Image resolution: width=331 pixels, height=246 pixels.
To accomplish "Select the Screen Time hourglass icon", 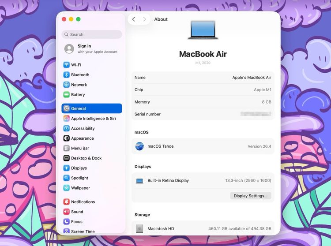I will [66, 231].
